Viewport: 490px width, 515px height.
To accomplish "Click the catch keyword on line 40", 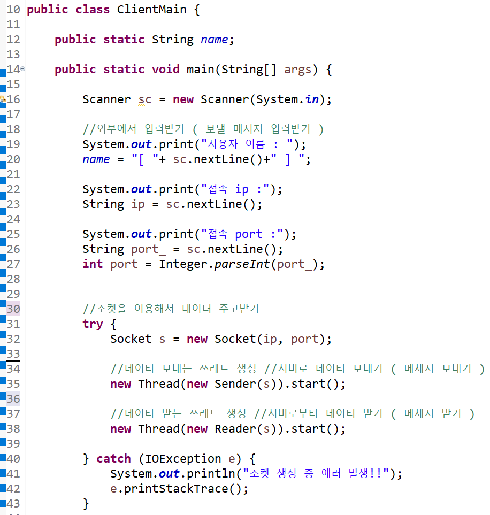I will click(113, 459).
